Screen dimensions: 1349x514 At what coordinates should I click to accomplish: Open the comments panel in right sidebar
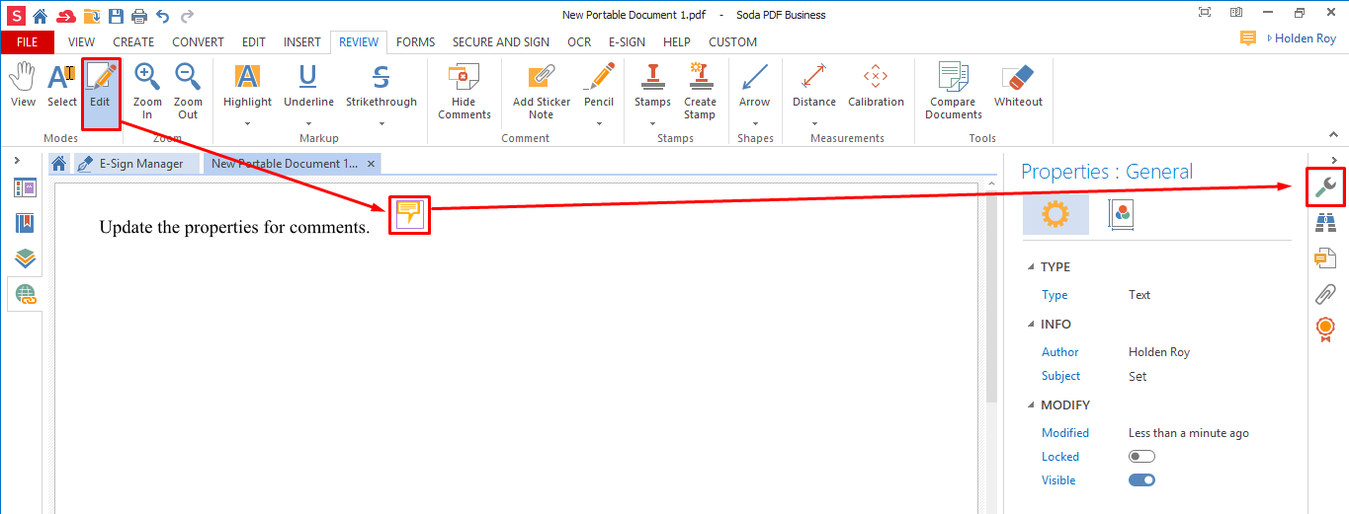[x=1325, y=258]
